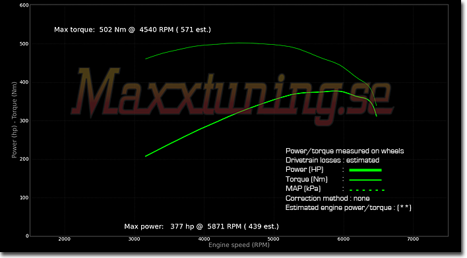
Task: Click the 'MAP (kPa)' legend label
Action: click(x=303, y=188)
